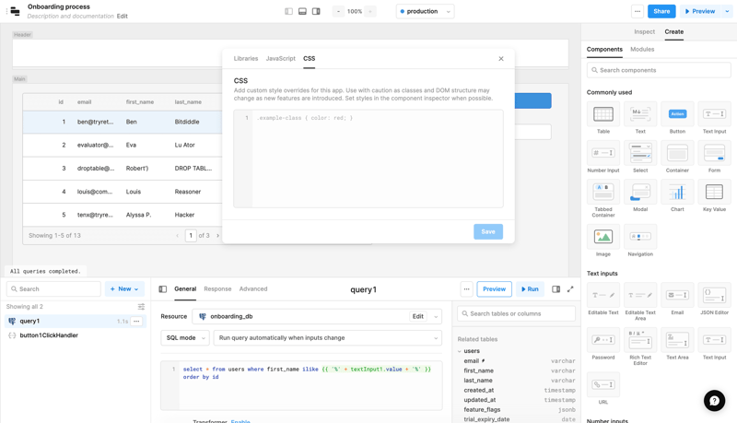This screenshot has width=737, height=423.
Task: Open the SQL mode dropdown
Action: (x=185, y=338)
